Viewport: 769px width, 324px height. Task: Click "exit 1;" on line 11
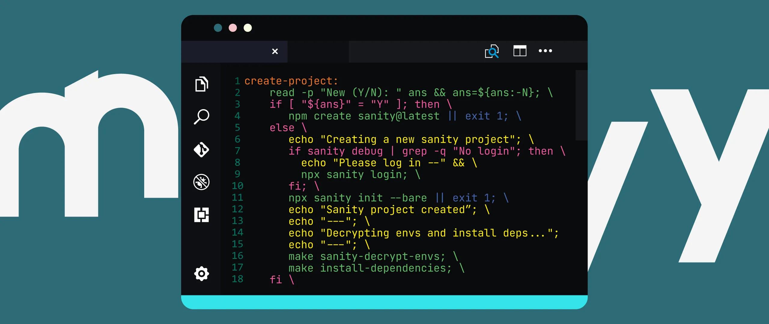pyautogui.click(x=474, y=198)
